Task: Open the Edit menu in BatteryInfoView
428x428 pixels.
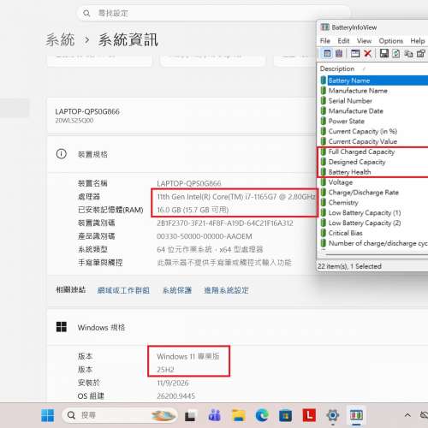Action: (x=343, y=41)
